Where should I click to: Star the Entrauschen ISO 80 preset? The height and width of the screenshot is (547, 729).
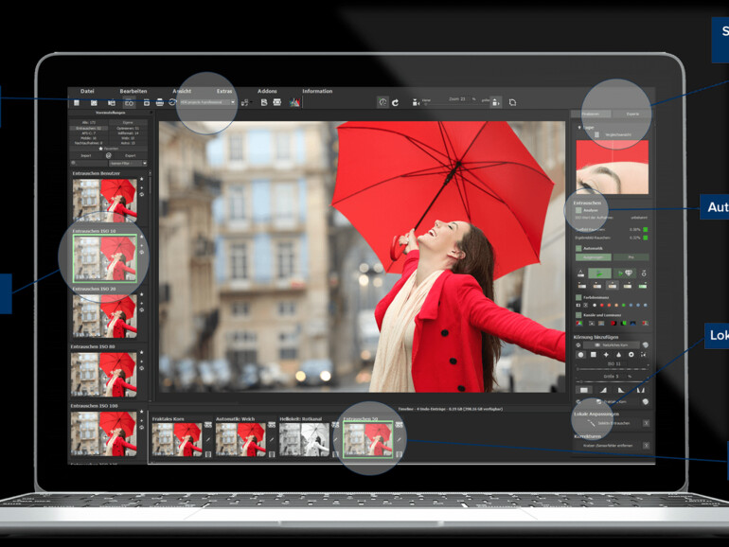pos(142,353)
